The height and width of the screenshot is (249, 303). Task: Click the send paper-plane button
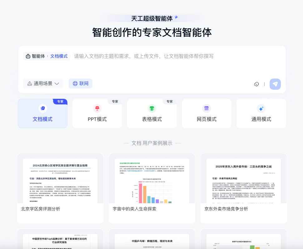click(x=275, y=84)
